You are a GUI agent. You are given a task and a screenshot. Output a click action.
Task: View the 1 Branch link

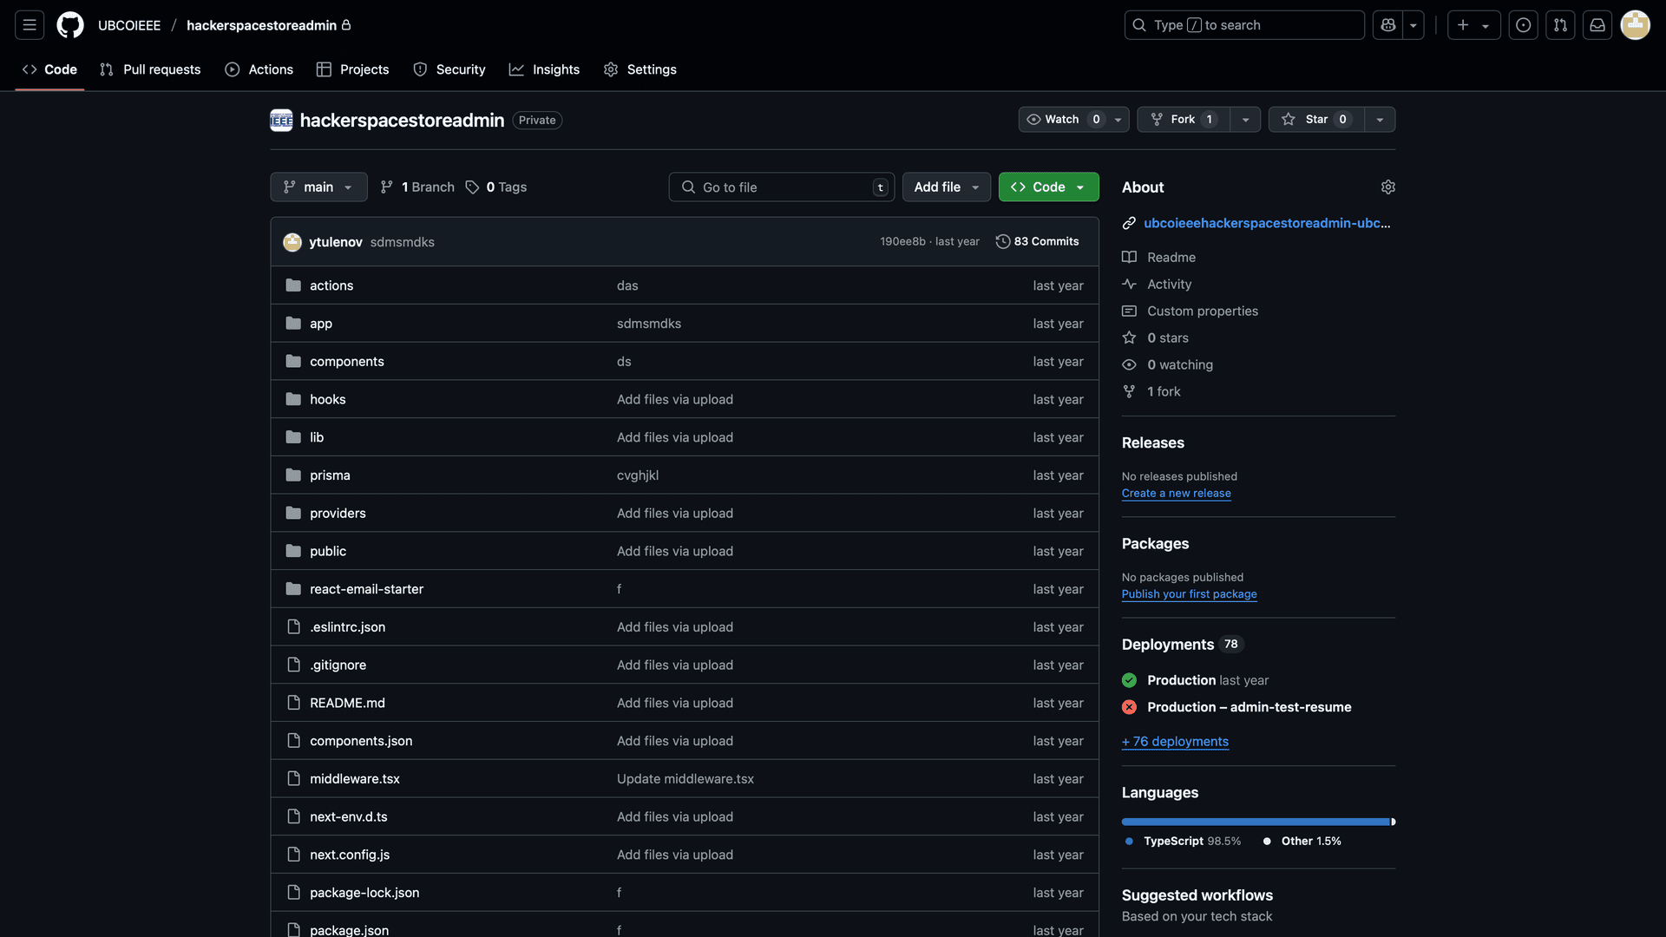pos(417,187)
